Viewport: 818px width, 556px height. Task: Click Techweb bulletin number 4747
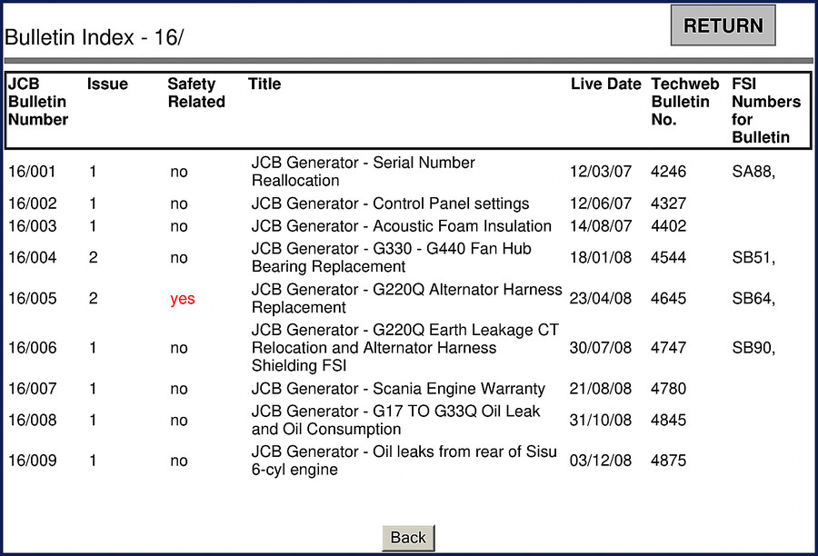coord(668,348)
